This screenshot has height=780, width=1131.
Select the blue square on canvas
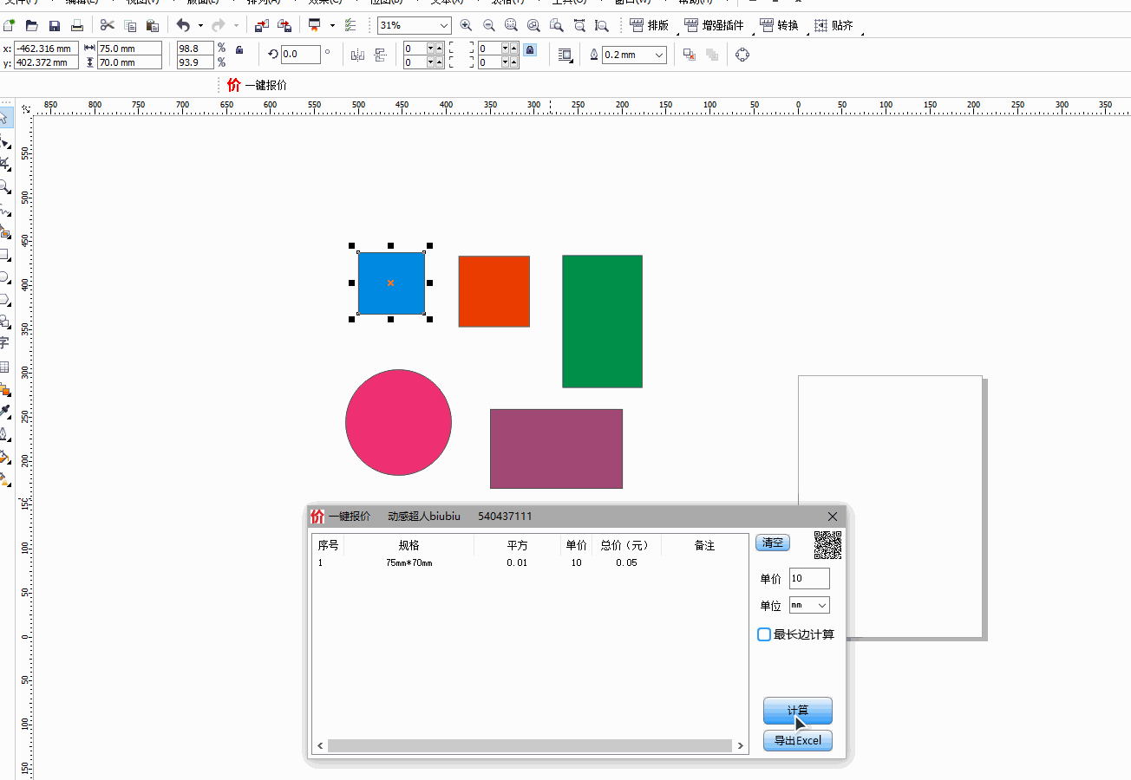click(391, 283)
